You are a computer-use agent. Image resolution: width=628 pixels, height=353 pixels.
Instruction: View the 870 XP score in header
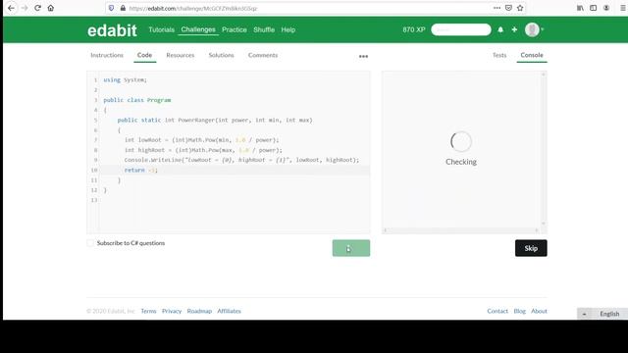414,29
